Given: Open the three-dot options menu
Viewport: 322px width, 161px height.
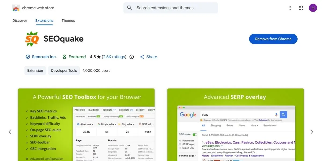Looking at the screenshot, I should point(290,8).
